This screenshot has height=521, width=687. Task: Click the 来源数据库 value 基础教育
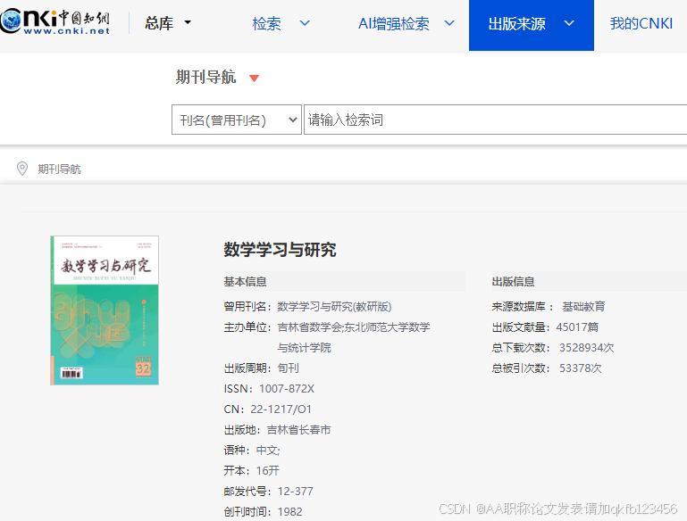(583, 306)
